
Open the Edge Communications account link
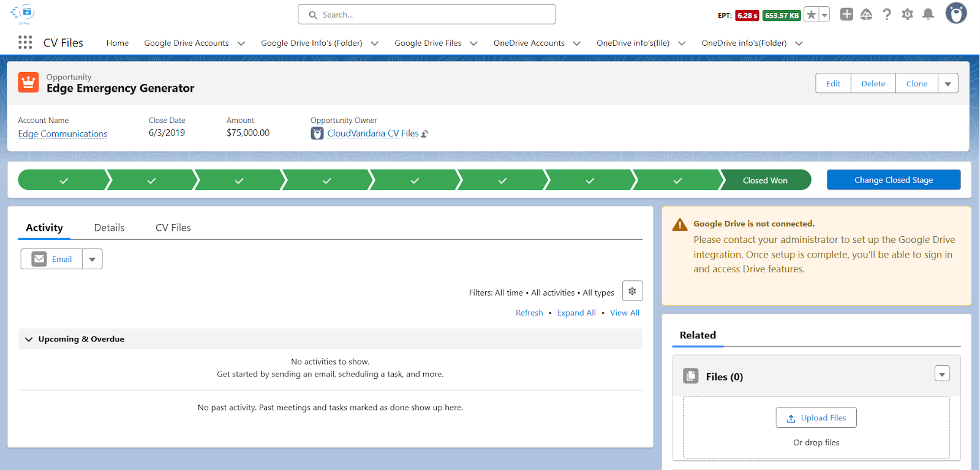click(x=63, y=133)
